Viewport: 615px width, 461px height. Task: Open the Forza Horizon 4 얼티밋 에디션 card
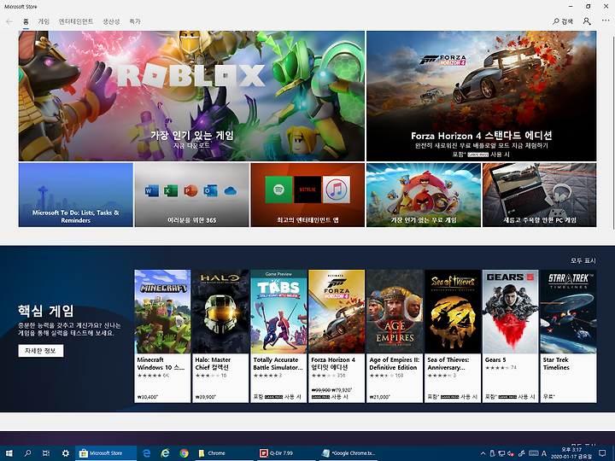coord(337,336)
